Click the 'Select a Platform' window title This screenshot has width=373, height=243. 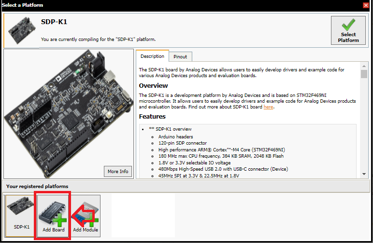22,5
